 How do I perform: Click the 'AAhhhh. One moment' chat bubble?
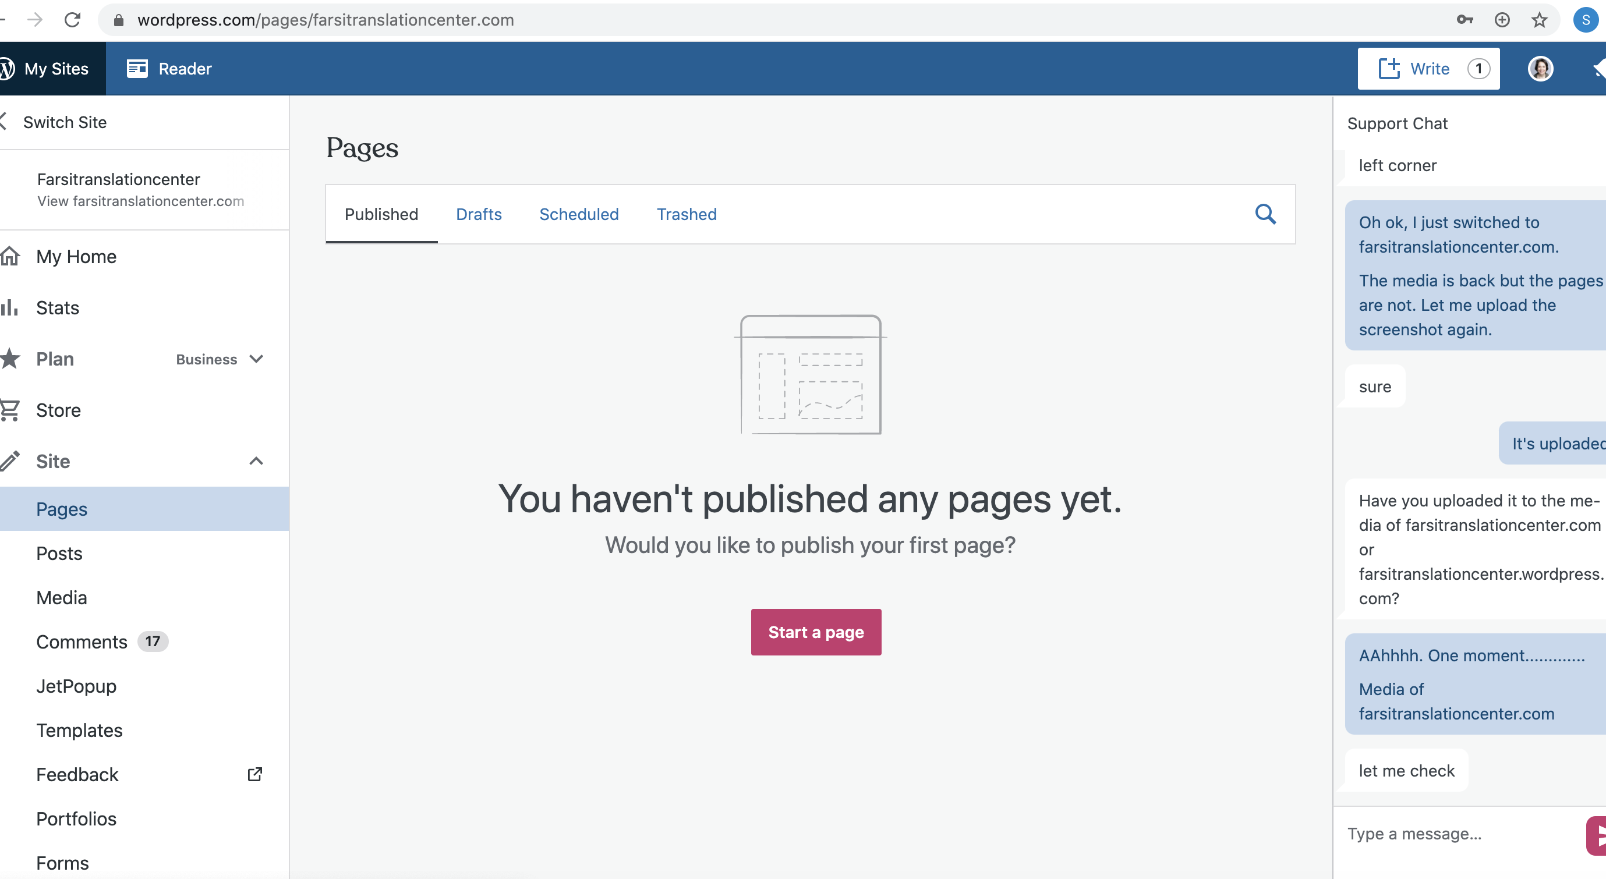pos(1475,684)
